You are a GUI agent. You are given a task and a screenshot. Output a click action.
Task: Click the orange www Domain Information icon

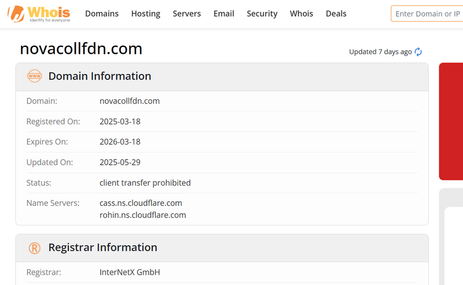click(35, 76)
